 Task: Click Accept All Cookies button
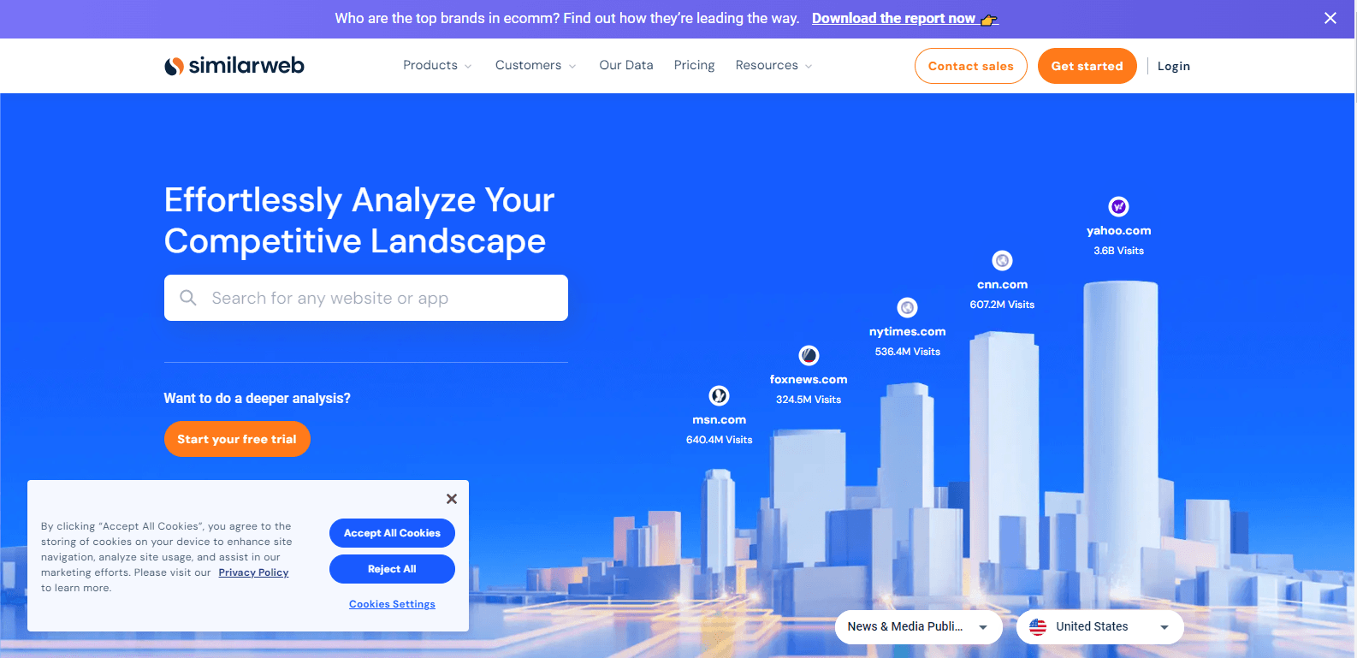[x=392, y=533]
